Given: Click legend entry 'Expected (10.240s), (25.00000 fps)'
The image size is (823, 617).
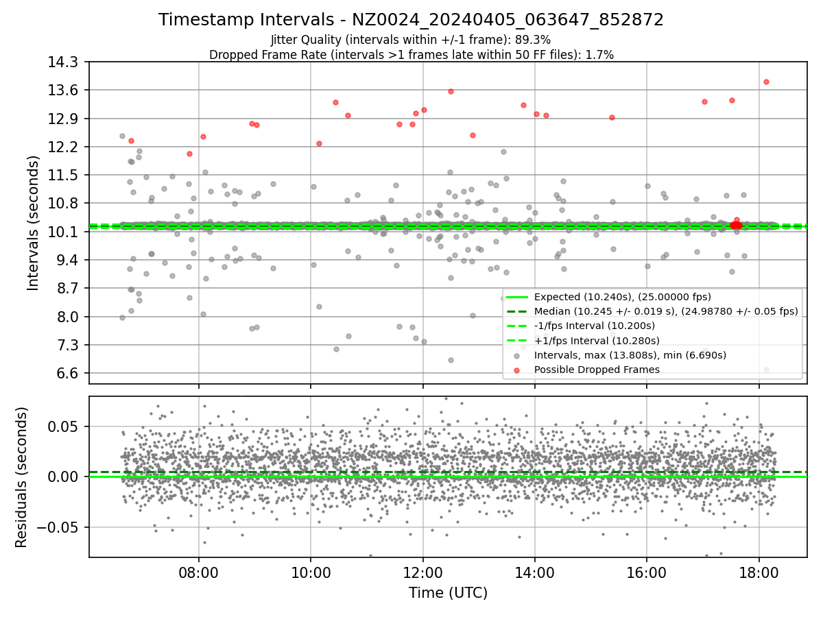Looking at the screenshot, I should point(623,298).
